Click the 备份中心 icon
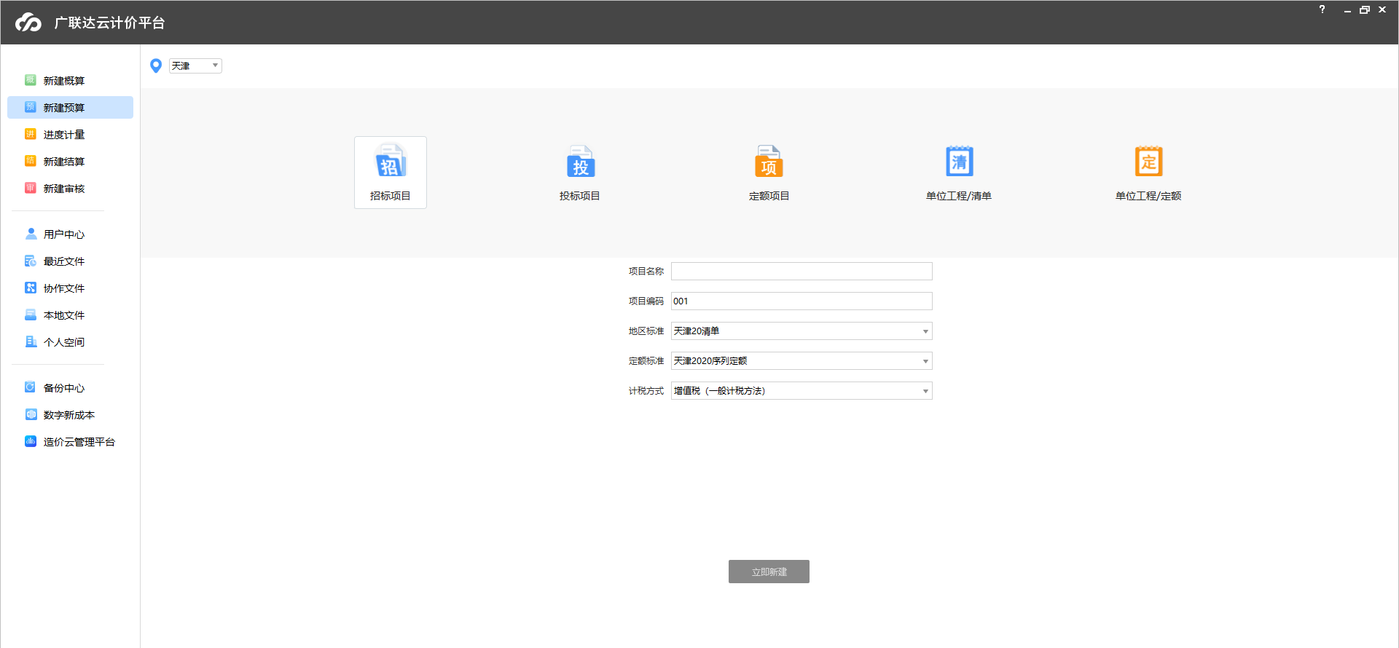 tap(31, 387)
